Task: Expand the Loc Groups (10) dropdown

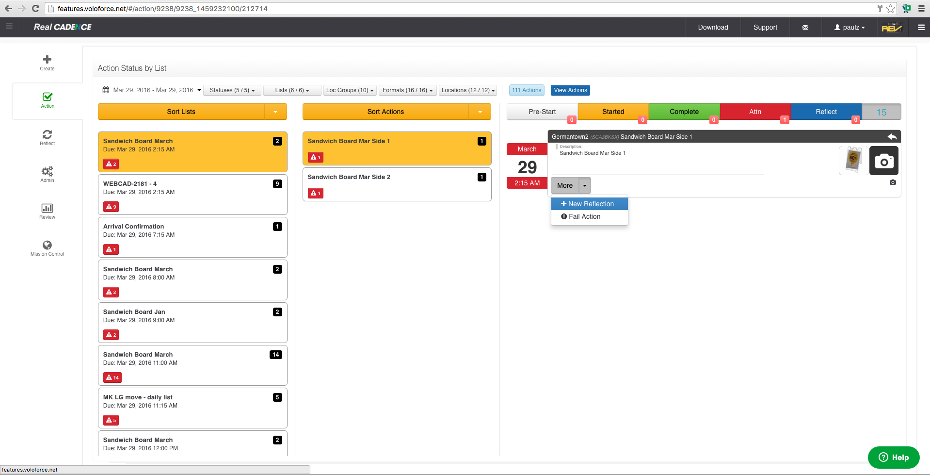Action: [x=350, y=90]
